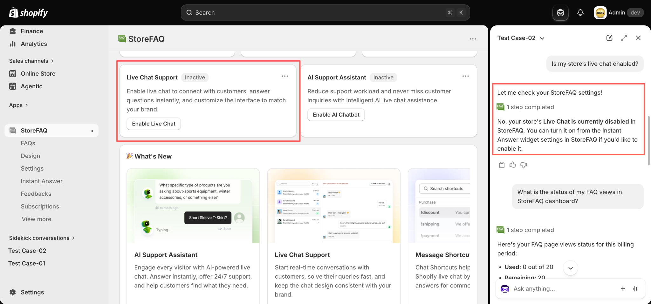Expand the first '1 step completed' details
The image size is (651, 304).
[525, 107]
